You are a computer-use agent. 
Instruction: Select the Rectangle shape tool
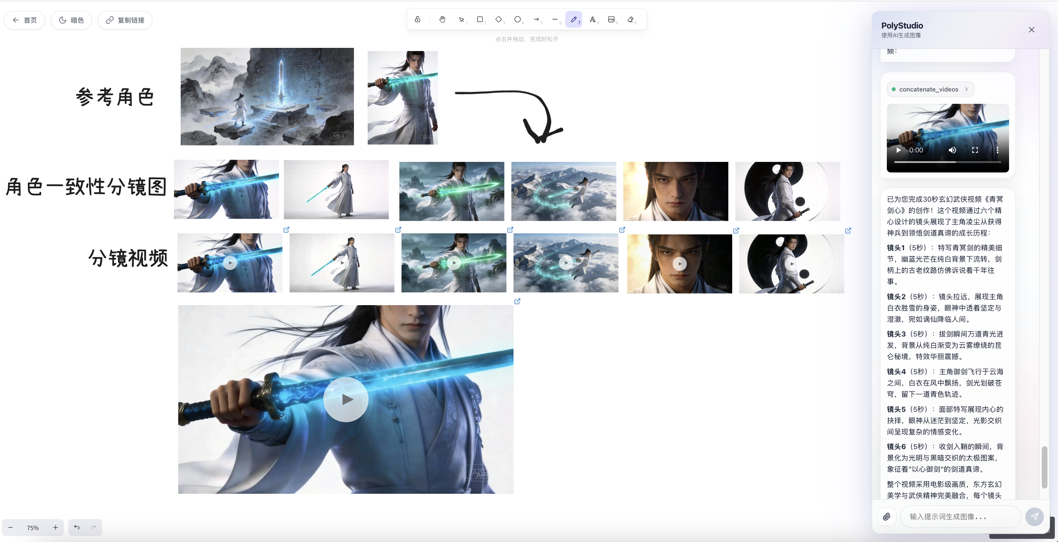(480, 19)
